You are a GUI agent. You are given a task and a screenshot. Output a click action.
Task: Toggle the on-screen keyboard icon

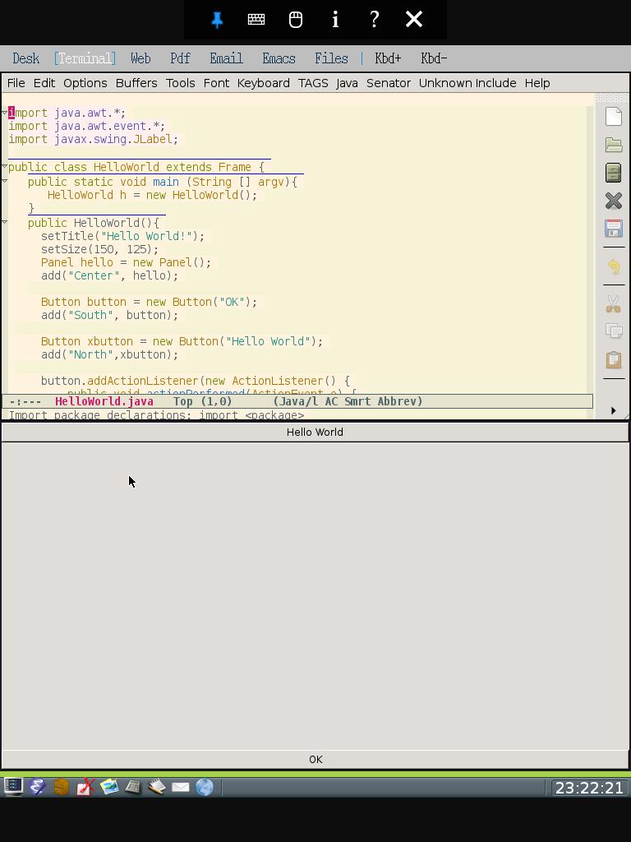point(256,20)
